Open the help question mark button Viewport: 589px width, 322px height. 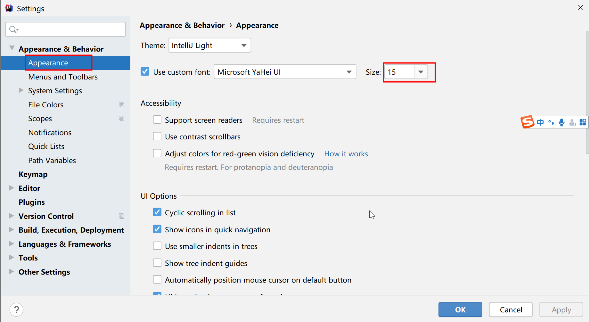(x=17, y=310)
